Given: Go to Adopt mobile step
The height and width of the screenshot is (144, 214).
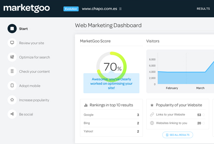Looking at the screenshot, I should pos(30,86).
